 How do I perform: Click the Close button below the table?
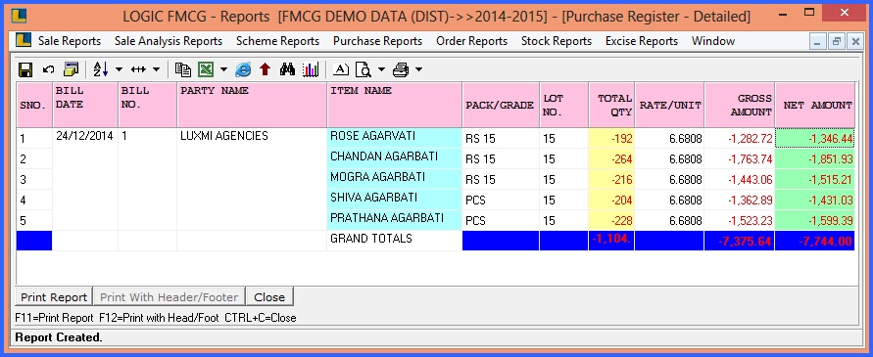tap(269, 297)
